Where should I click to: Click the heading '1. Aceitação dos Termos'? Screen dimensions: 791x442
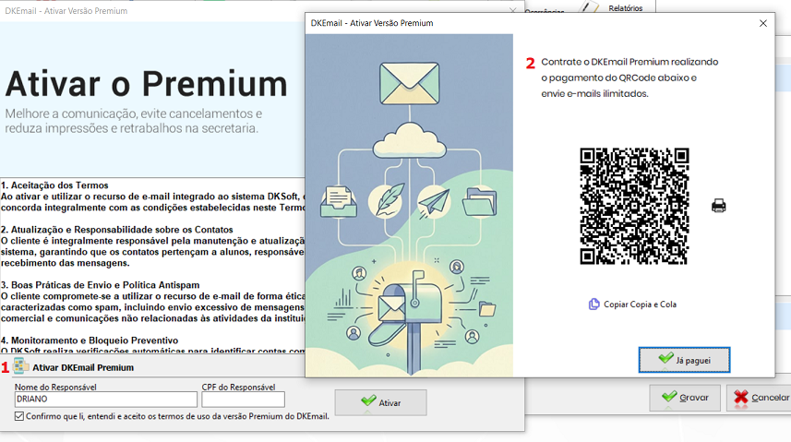click(x=54, y=185)
